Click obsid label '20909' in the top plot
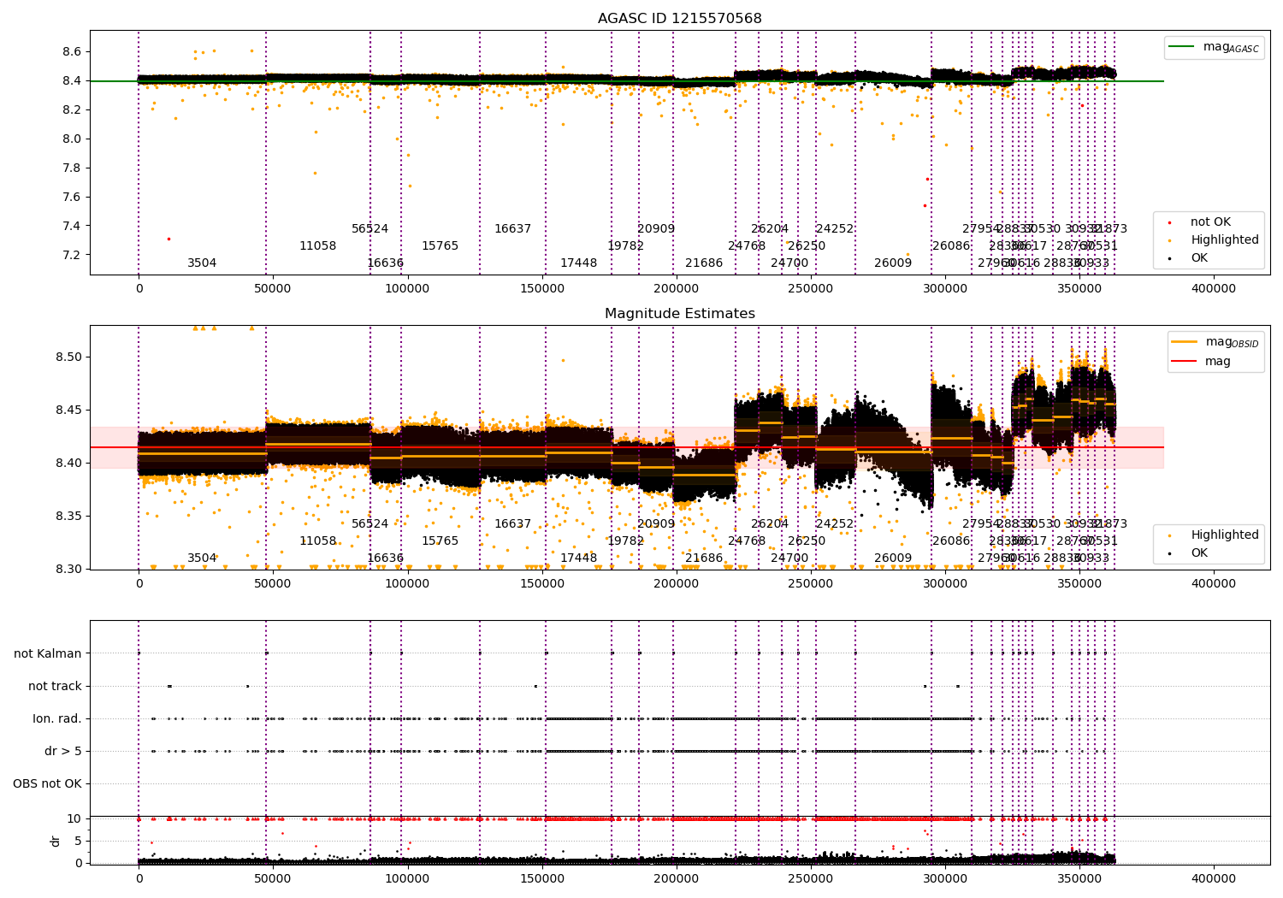 coord(656,229)
